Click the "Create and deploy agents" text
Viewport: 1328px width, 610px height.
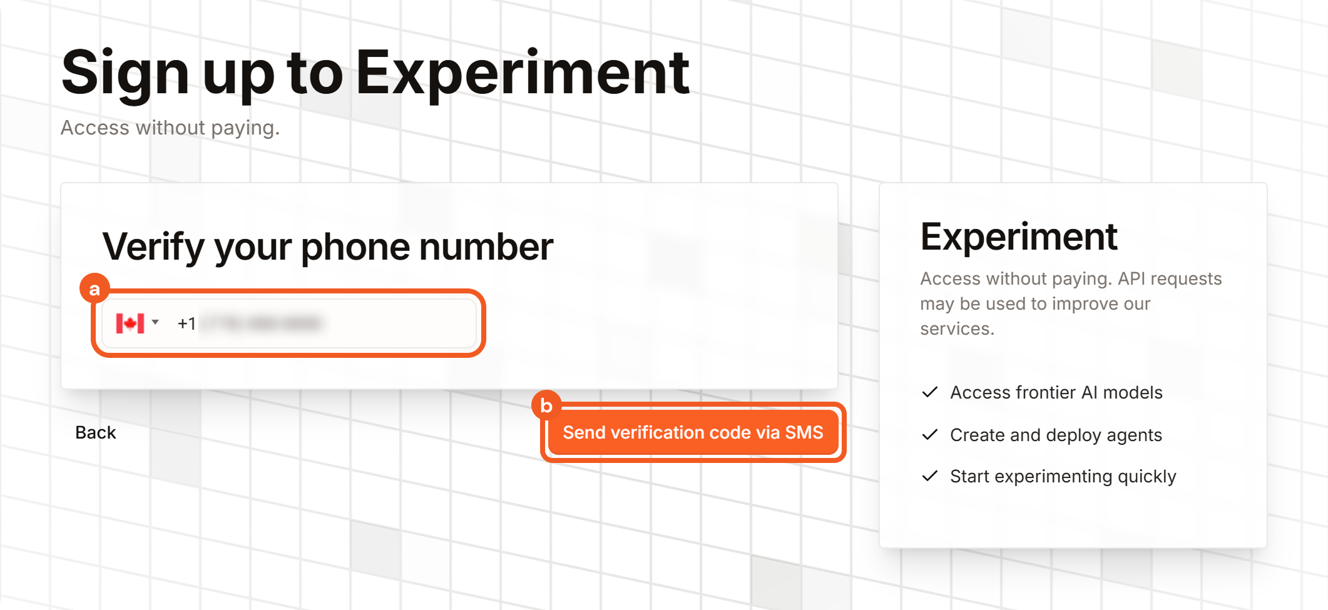coord(1056,435)
